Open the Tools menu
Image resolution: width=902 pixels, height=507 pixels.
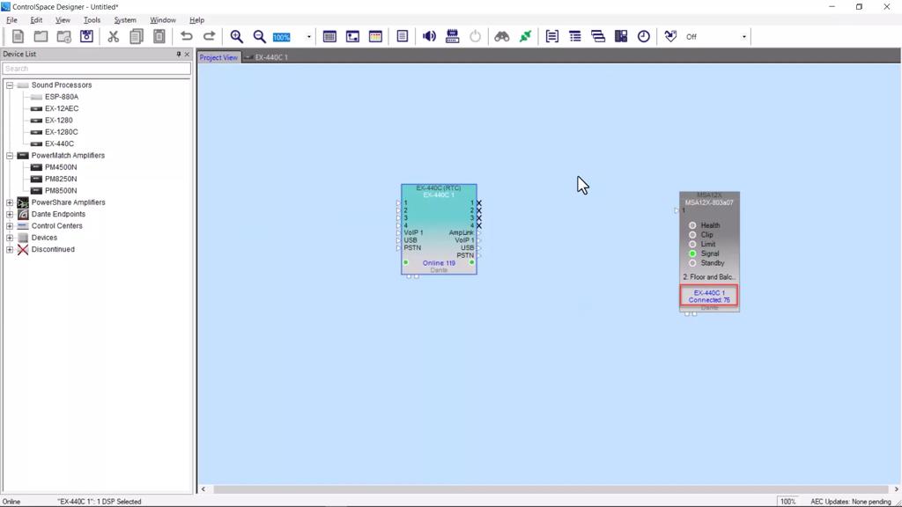coord(92,19)
